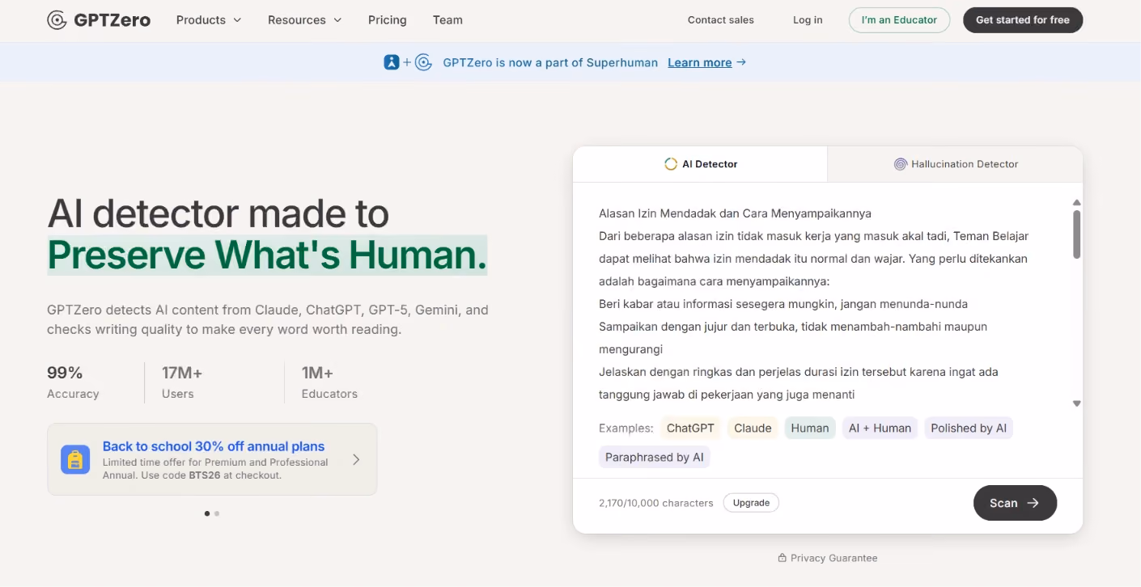The image size is (1141, 587).
Task: Open the Back to school promo chevron
Action: (x=356, y=459)
